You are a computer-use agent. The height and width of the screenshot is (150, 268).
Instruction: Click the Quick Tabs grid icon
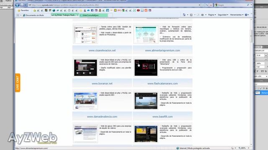pos(18,15)
